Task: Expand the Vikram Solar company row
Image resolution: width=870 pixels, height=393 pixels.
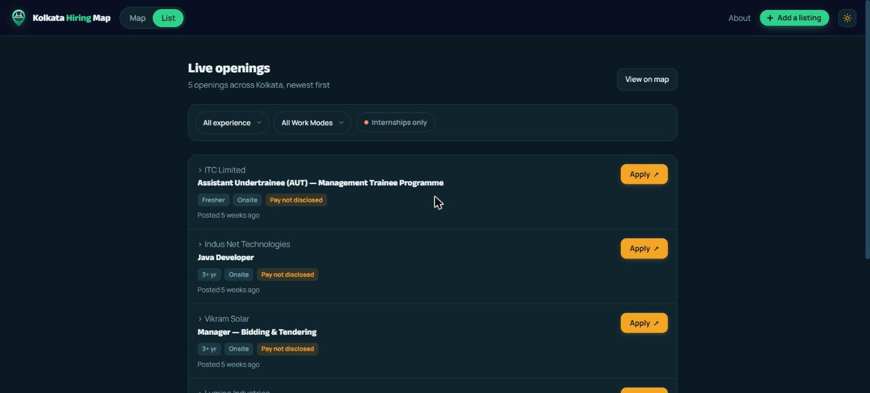Action: pyautogui.click(x=223, y=319)
